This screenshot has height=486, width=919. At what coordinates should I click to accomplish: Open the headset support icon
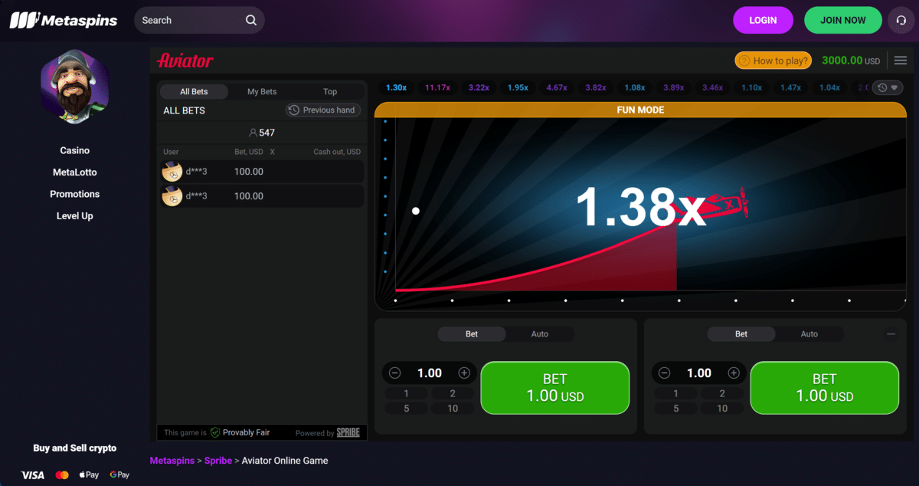point(901,21)
